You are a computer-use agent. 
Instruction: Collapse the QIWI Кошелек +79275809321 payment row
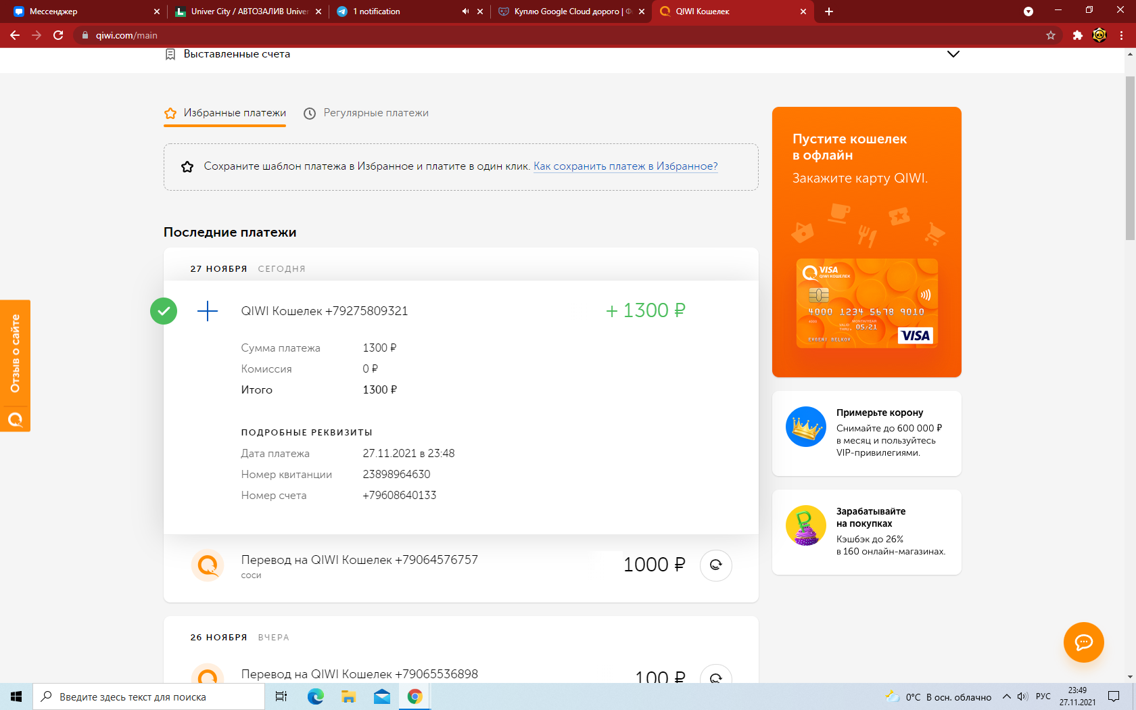point(460,311)
